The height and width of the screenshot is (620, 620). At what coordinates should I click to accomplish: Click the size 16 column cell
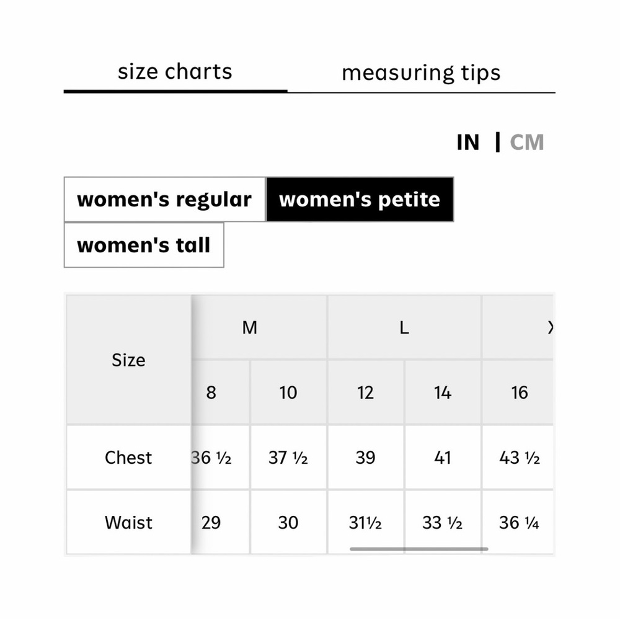(x=520, y=392)
